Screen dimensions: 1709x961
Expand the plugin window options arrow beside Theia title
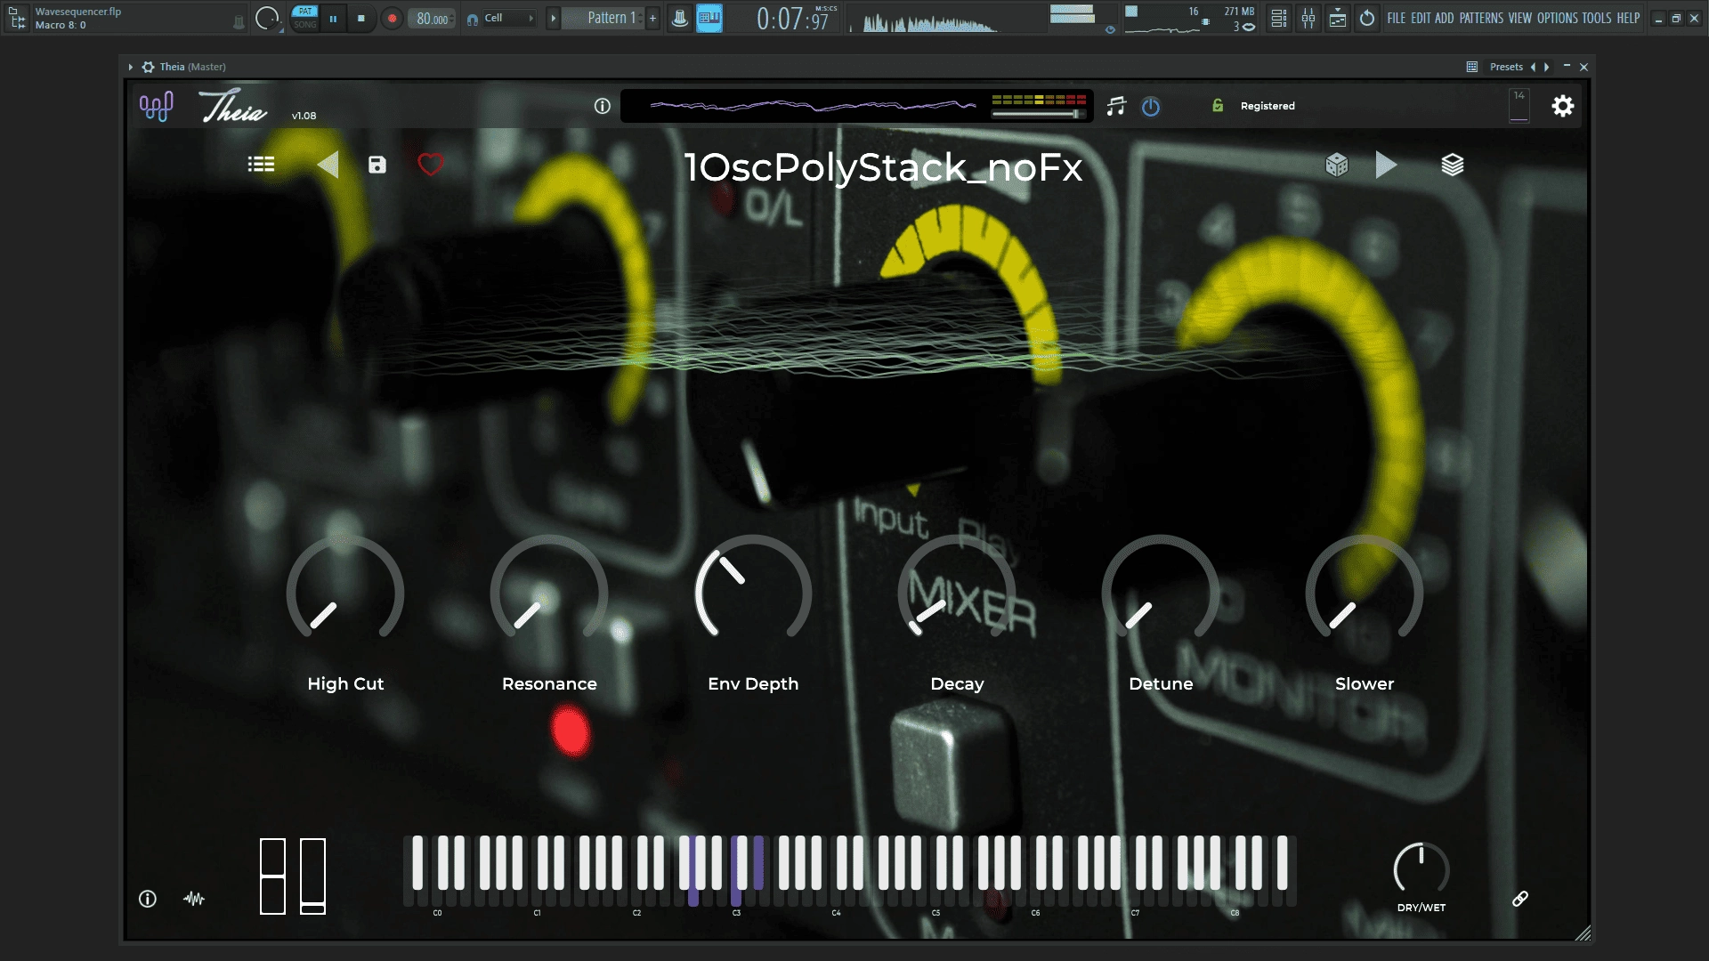pyautogui.click(x=131, y=67)
